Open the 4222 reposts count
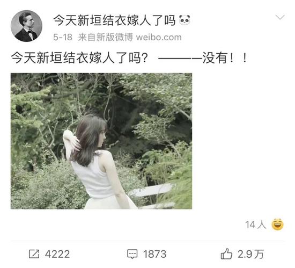The width and height of the screenshot is (295, 268). click(x=57, y=254)
